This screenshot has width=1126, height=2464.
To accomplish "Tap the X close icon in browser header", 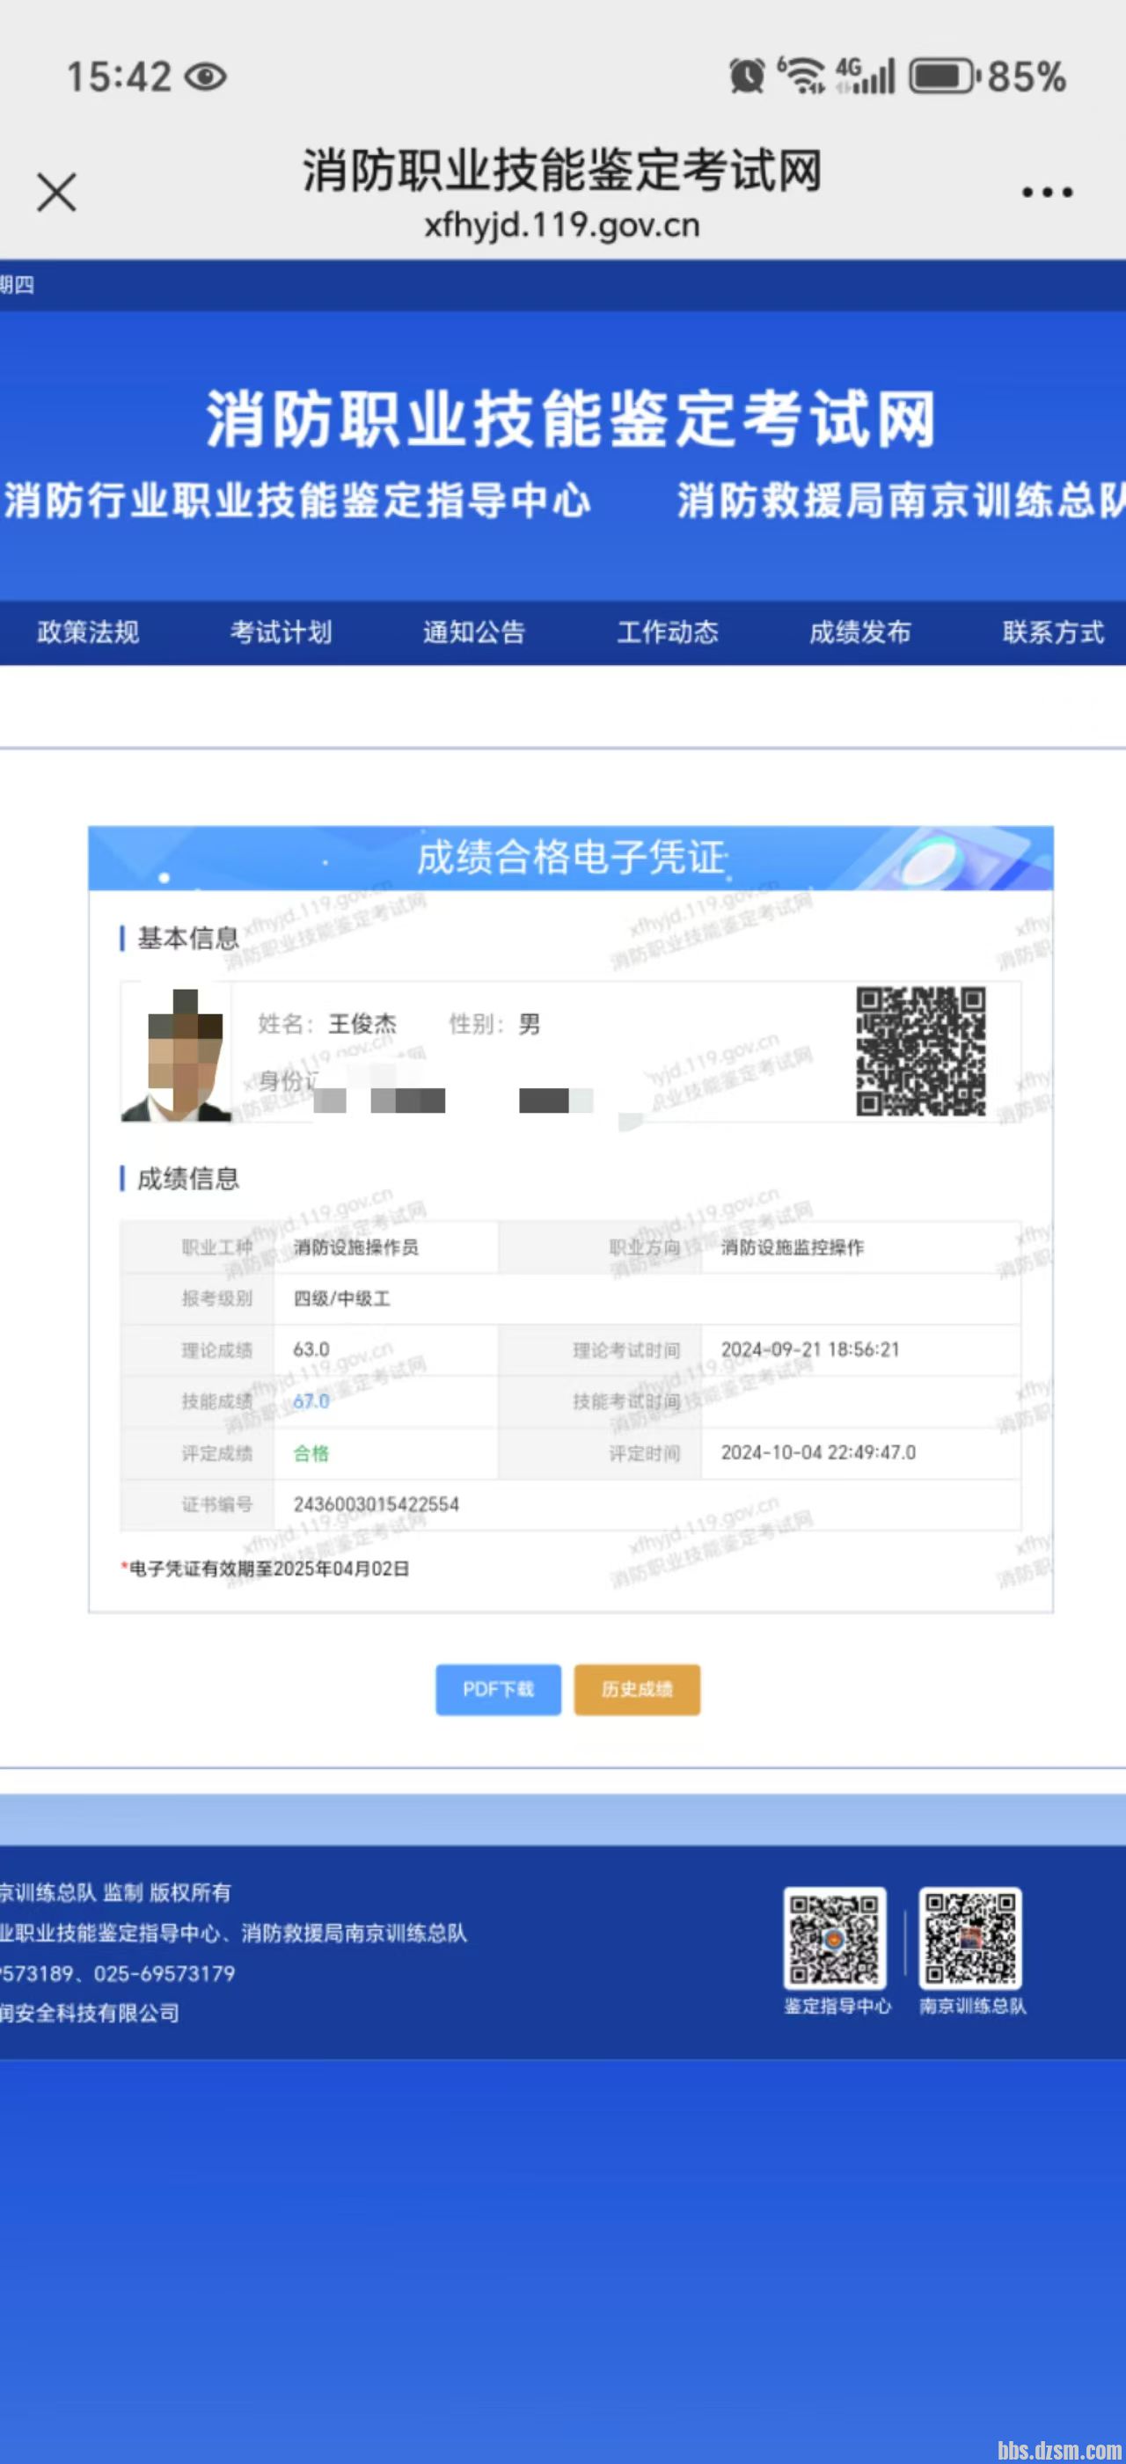I will pyautogui.click(x=56, y=193).
